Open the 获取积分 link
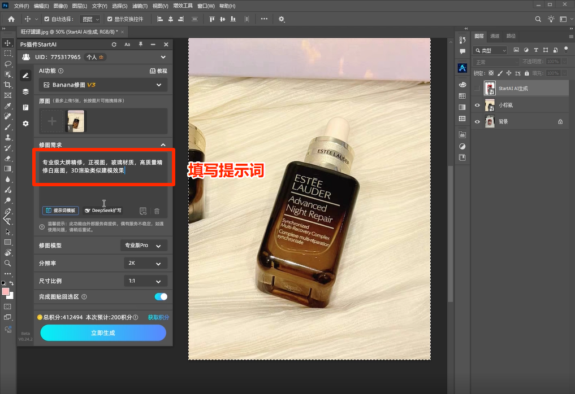This screenshot has height=394, width=575. [158, 317]
